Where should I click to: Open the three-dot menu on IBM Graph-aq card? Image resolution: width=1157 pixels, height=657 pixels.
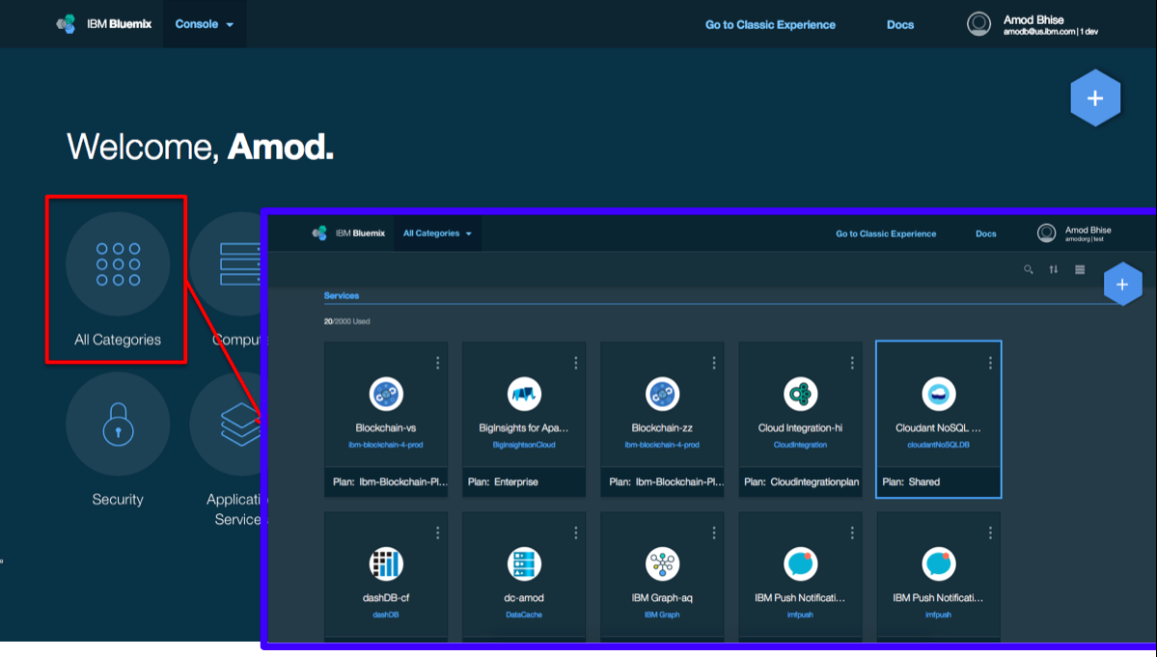point(713,533)
